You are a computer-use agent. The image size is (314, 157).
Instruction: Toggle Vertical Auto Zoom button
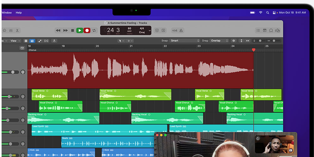coord(241,41)
